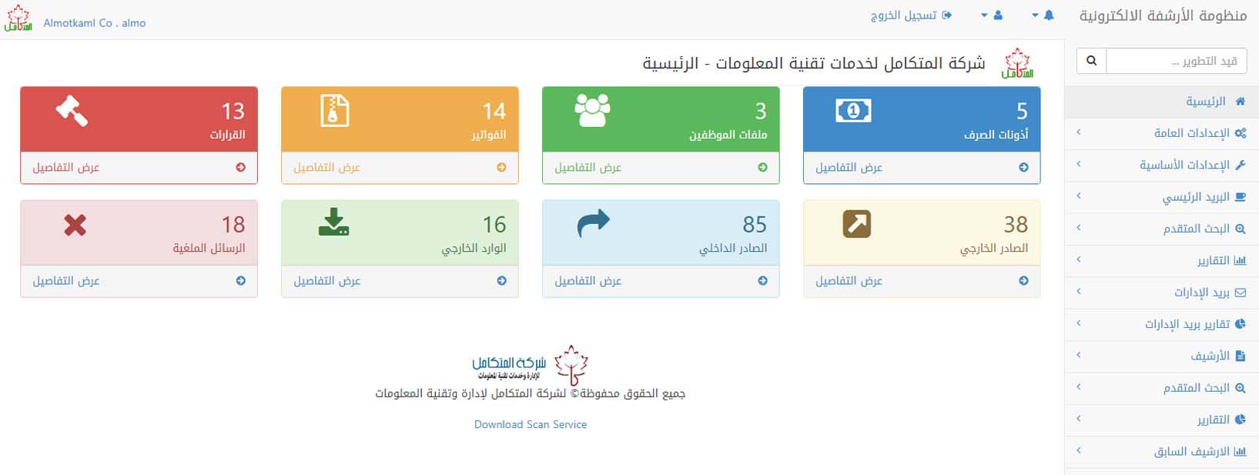
Task: Click the red X icon on the cancelled messages card
Action: tap(75, 225)
